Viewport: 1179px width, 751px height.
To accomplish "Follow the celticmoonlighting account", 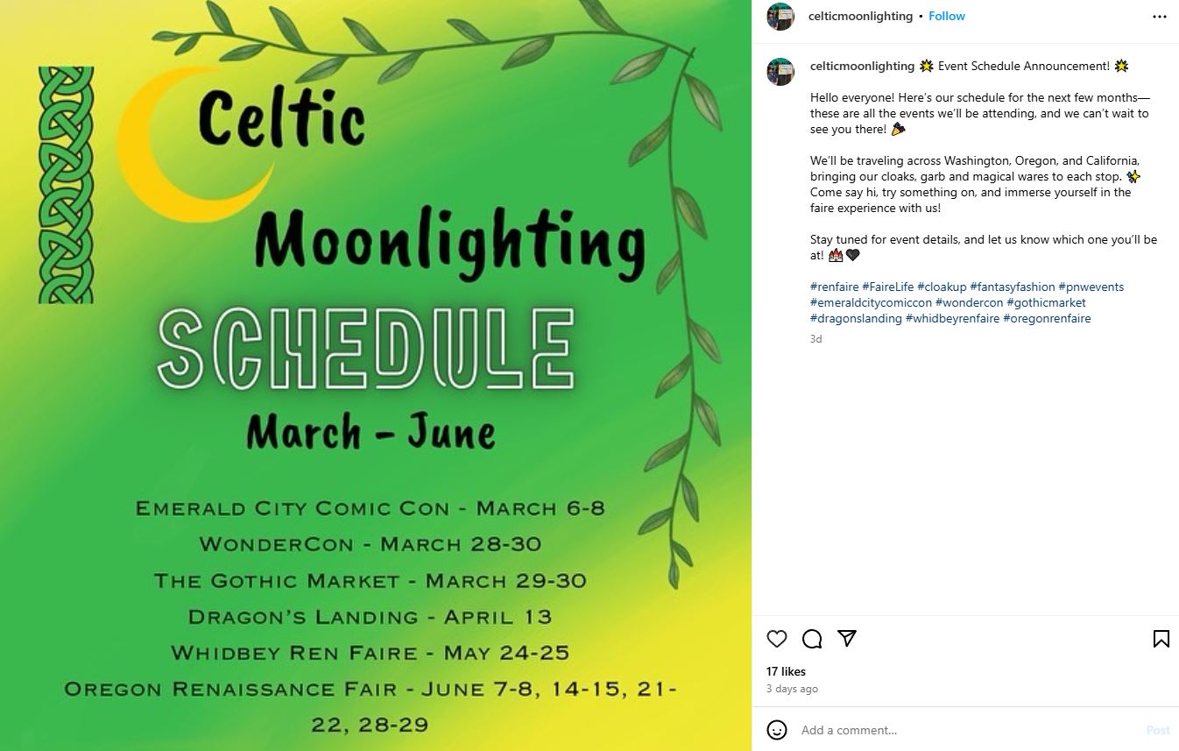I will click(x=947, y=16).
